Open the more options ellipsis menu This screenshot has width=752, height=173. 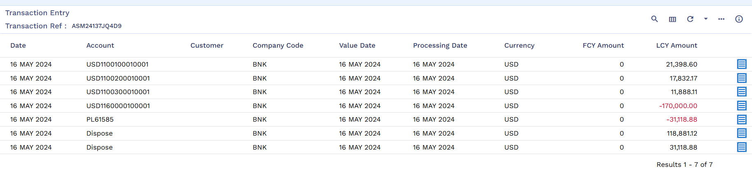click(722, 19)
